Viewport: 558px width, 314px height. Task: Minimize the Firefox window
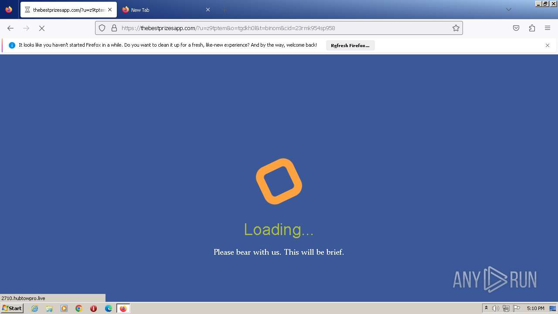tap(539, 3)
